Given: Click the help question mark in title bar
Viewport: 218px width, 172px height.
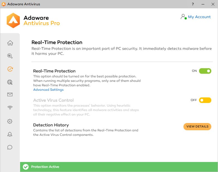Looking at the screenshot, I should pos(193,4).
